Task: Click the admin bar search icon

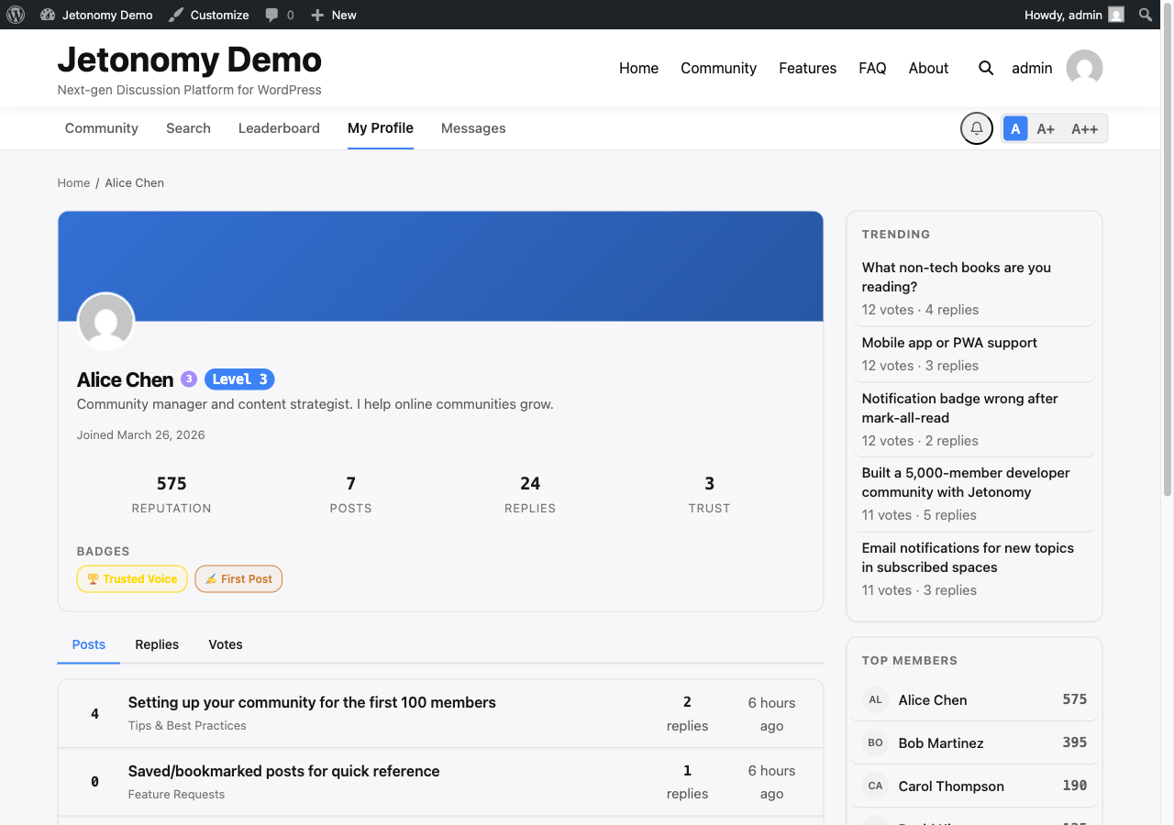Action: coord(1145,14)
